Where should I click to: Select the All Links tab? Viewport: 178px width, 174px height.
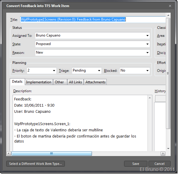coord(75,82)
